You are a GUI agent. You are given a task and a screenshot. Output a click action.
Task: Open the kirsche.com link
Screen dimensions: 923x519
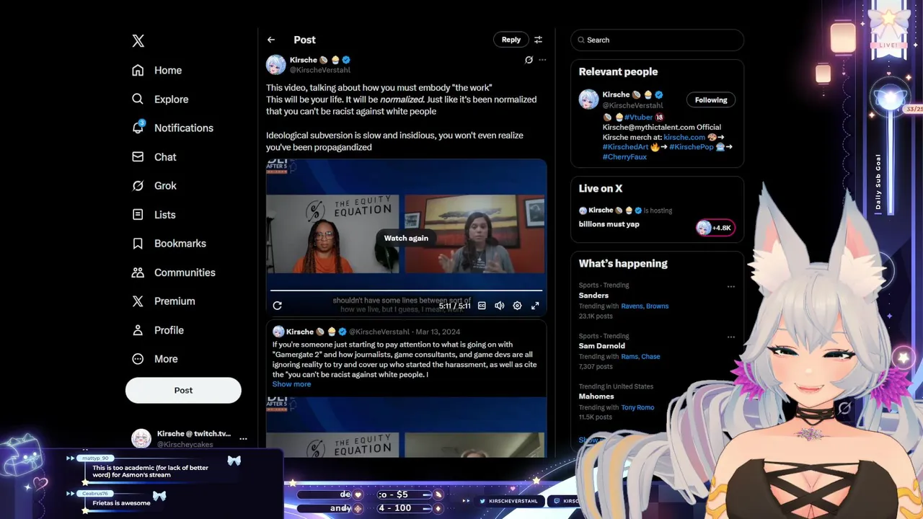point(684,137)
